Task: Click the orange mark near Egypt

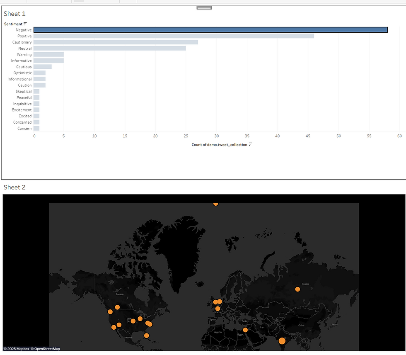Action: (x=245, y=330)
